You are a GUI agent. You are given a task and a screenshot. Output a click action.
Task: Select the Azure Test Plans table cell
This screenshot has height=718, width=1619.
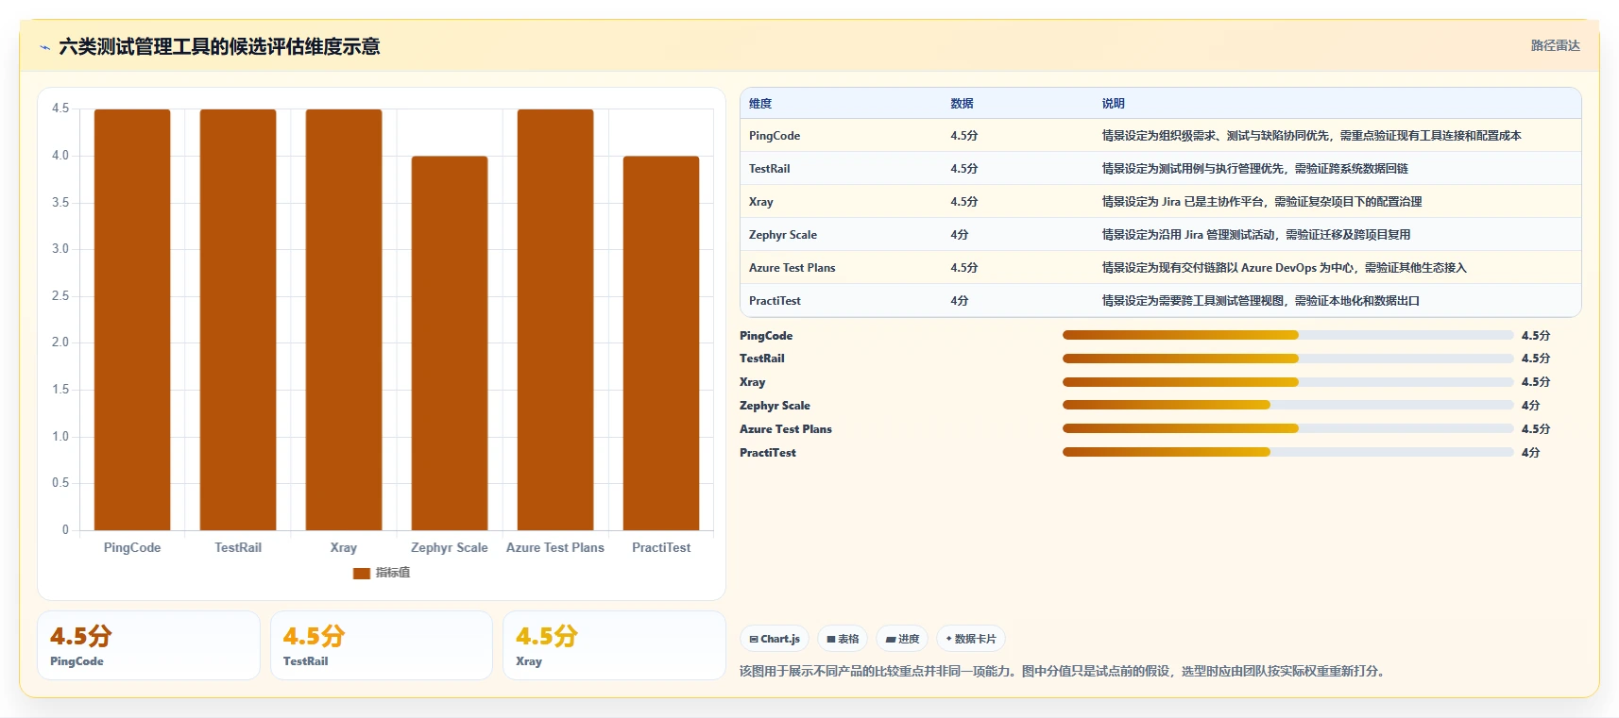pos(792,268)
